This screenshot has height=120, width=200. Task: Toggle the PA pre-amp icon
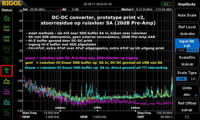pyautogui.click(x=7, y=71)
